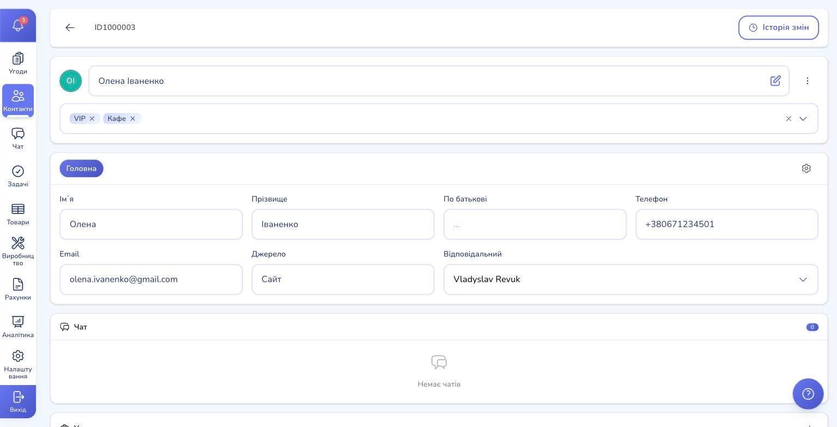This screenshot has width=837, height=427.
Task: Open Угоди in the sidebar
Action: click(x=18, y=63)
